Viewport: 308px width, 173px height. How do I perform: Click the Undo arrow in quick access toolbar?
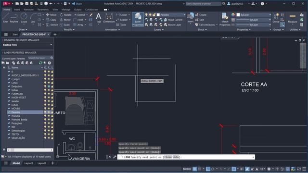[51, 3]
